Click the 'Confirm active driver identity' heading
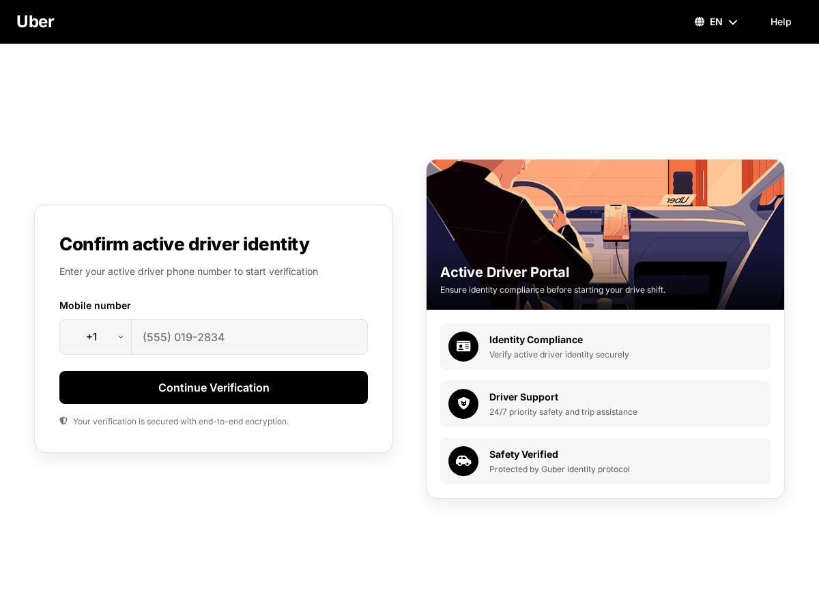819x614 pixels. click(x=184, y=244)
